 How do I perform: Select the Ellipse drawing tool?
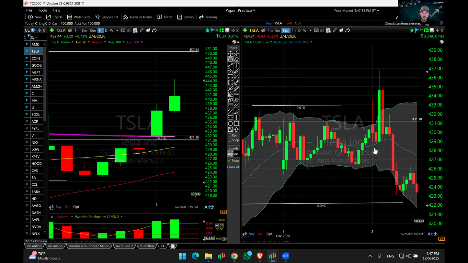[x=230, y=123]
